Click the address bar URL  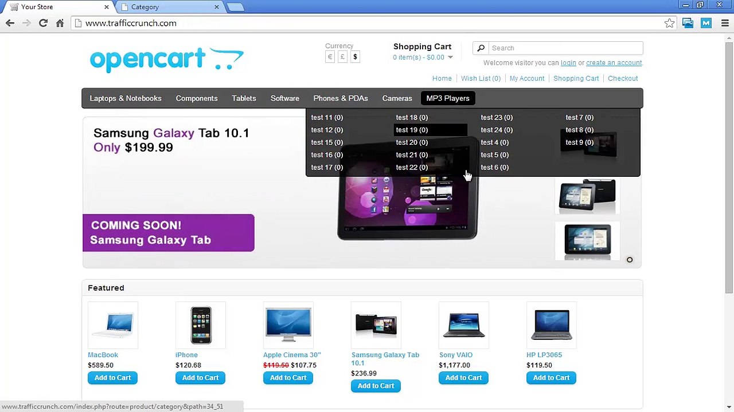coord(131,23)
